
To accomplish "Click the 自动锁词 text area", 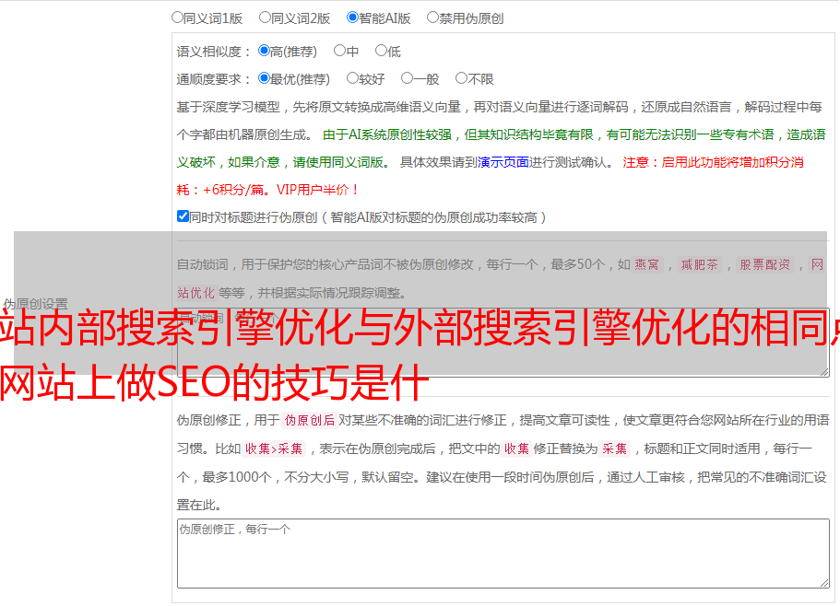I will tap(503, 343).
